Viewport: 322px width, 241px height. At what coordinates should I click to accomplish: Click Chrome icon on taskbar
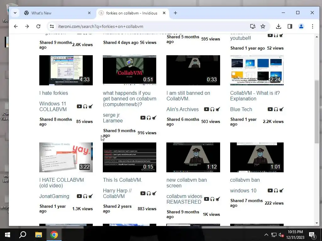coord(54,235)
